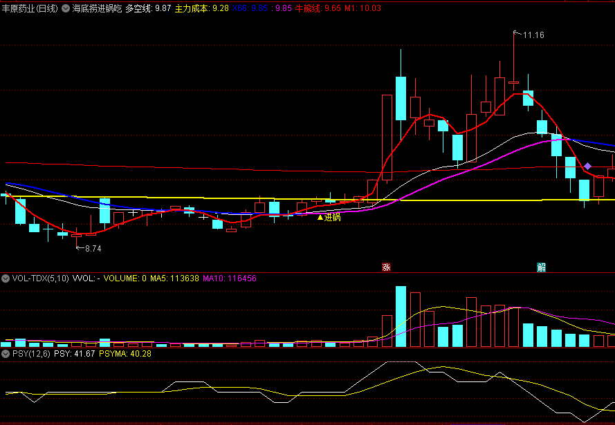This screenshot has height=425, width=615.
Task: Click the yellow PSYMA: 40.28 readout
Action: point(125,354)
